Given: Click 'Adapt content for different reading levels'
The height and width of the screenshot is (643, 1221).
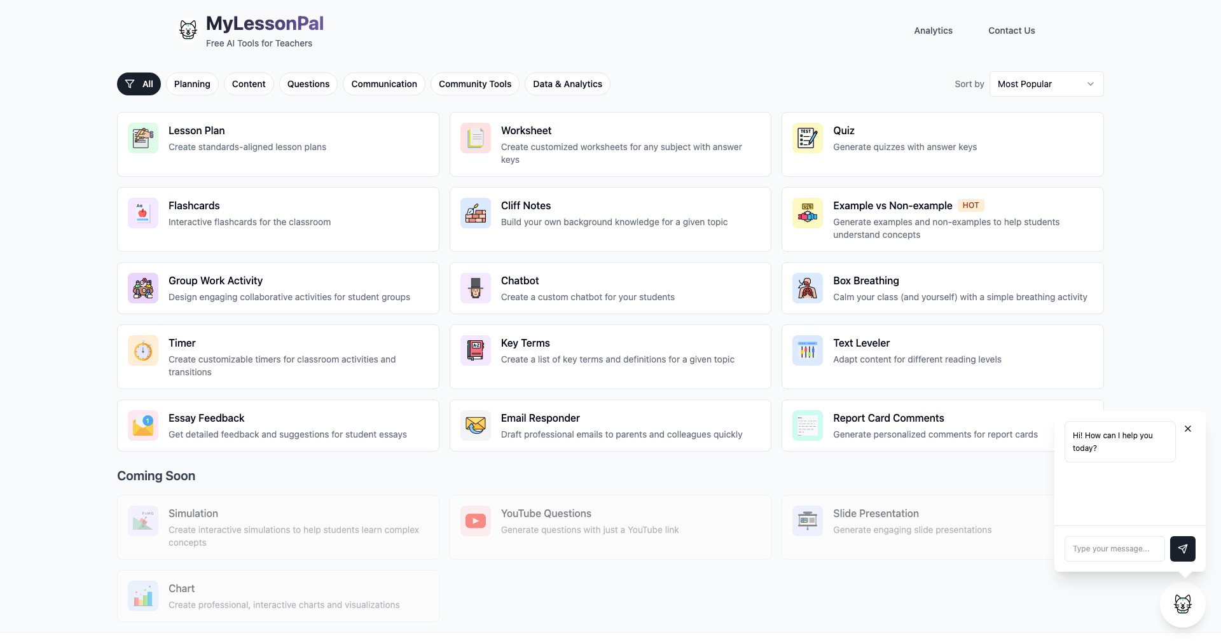Looking at the screenshot, I should point(917,359).
